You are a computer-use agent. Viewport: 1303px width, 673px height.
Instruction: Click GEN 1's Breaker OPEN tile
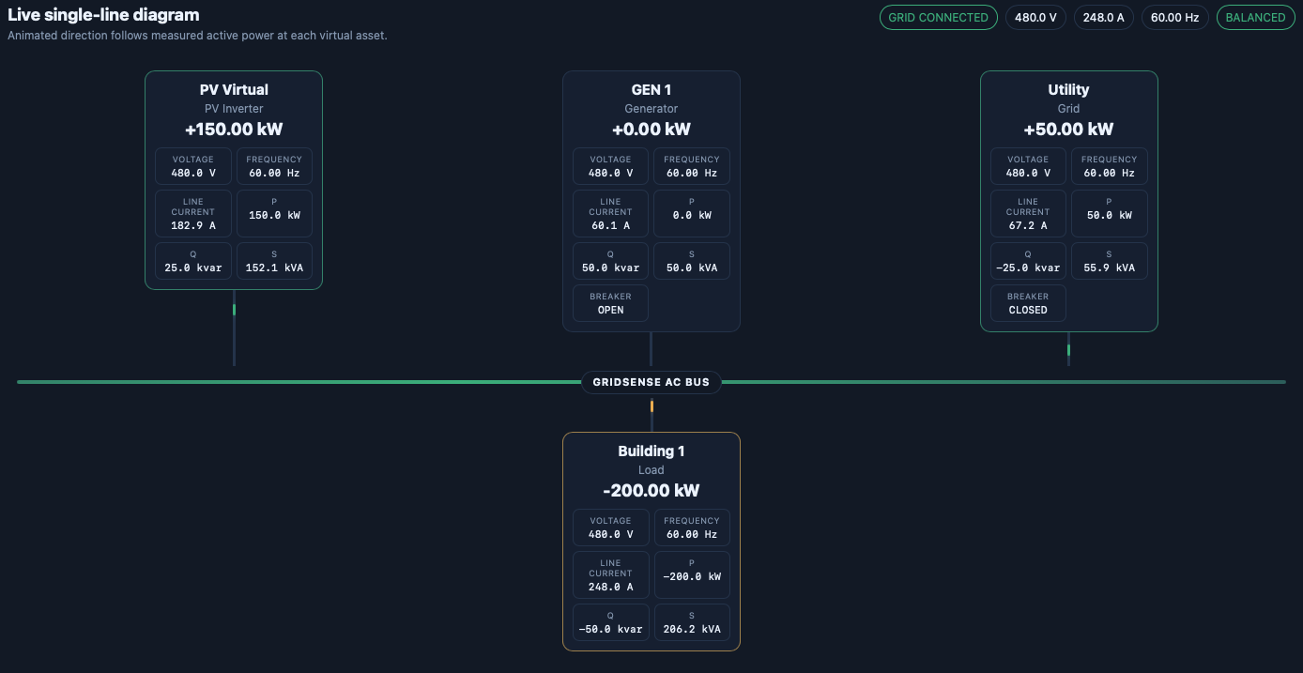click(611, 303)
